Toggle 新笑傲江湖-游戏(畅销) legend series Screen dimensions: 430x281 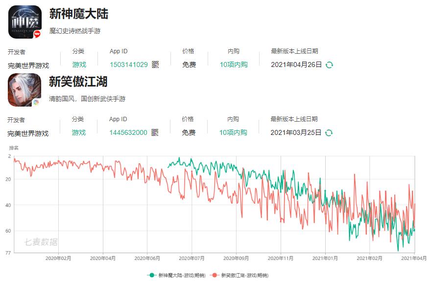coord(239,275)
